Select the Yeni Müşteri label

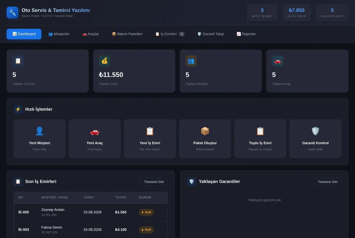[x=40, y=143]
